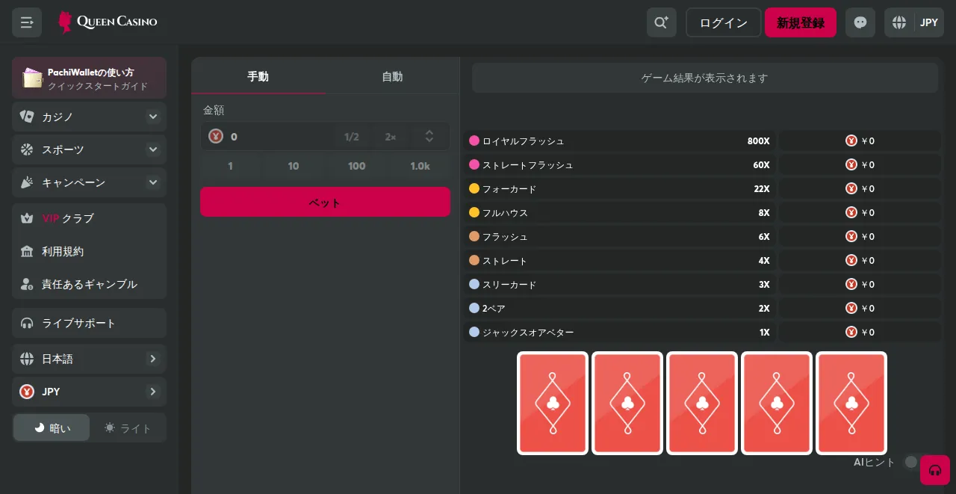This screenshot has width=956, height=494.
Task: Click the globe icon beside 日本語
Action: pos(27,359)
